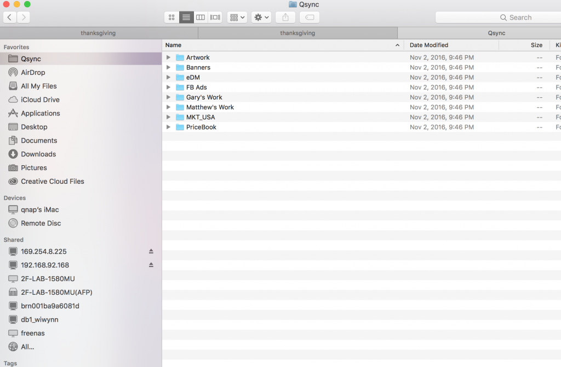
Task: Click the Edit Tags toolbar button
Action: (x=310, y=18)
